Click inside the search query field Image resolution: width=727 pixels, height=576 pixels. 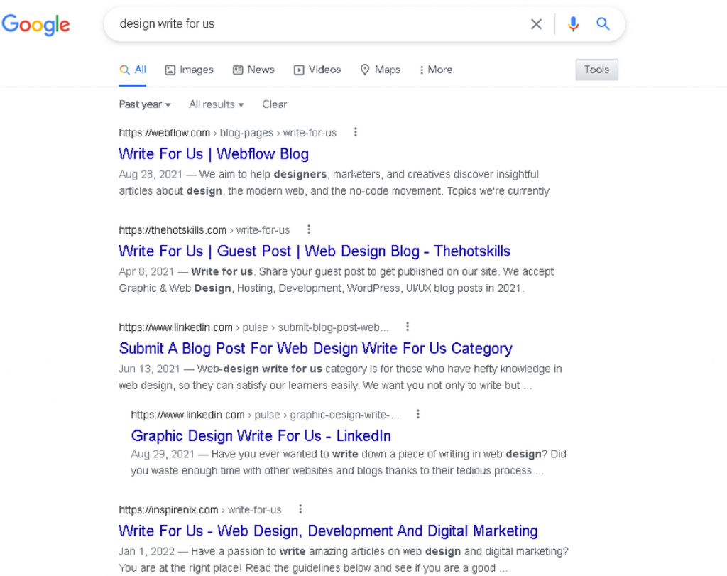coord(319,24)
